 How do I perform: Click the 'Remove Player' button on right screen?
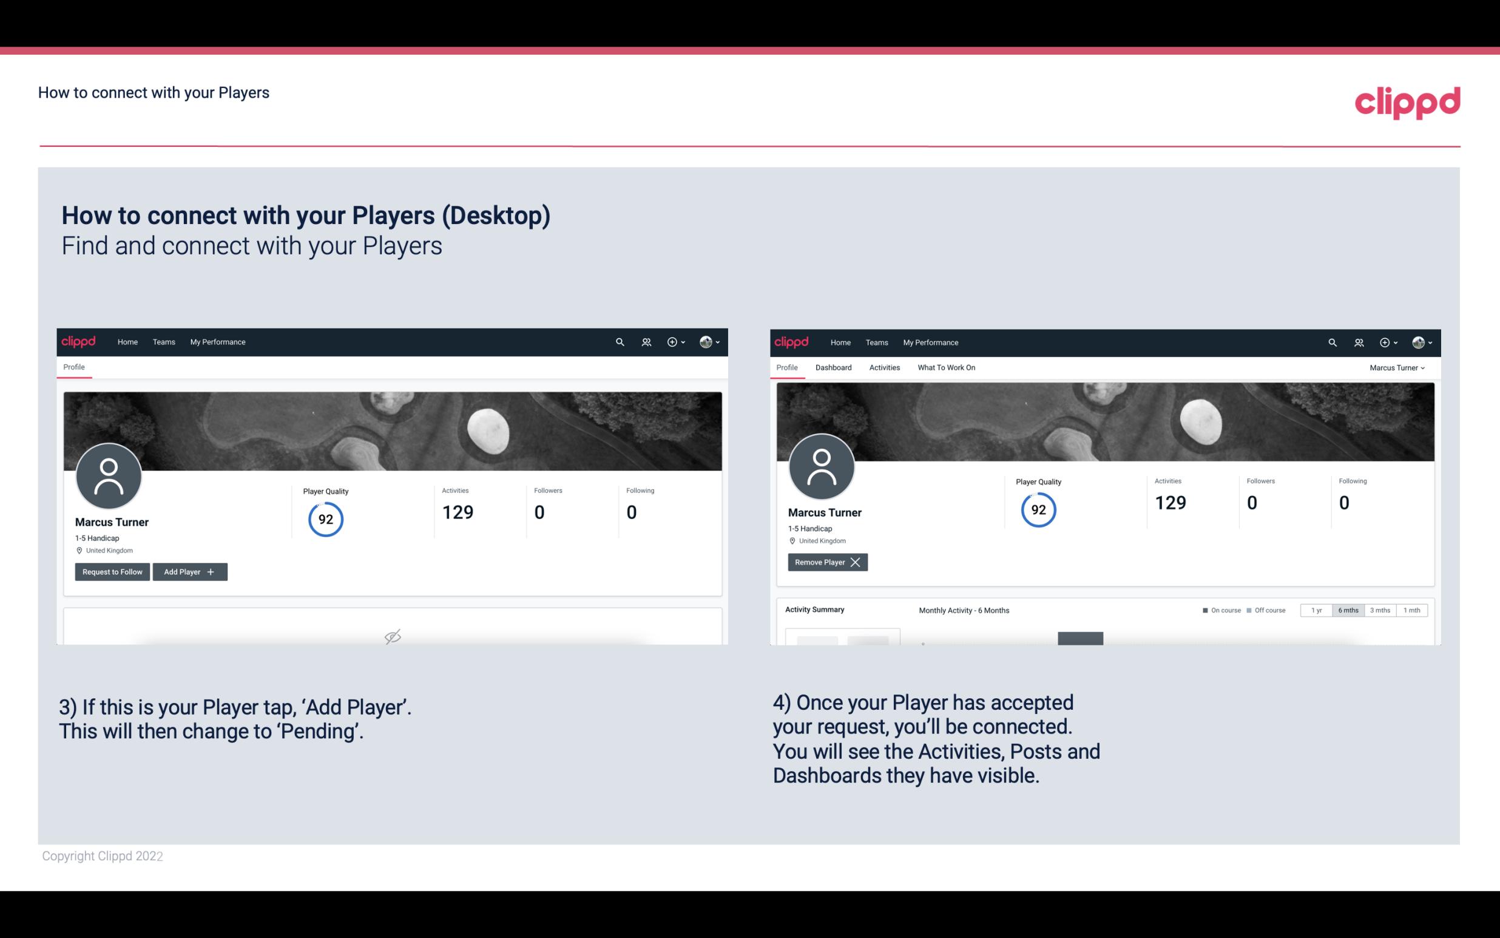tap(826, 562)
